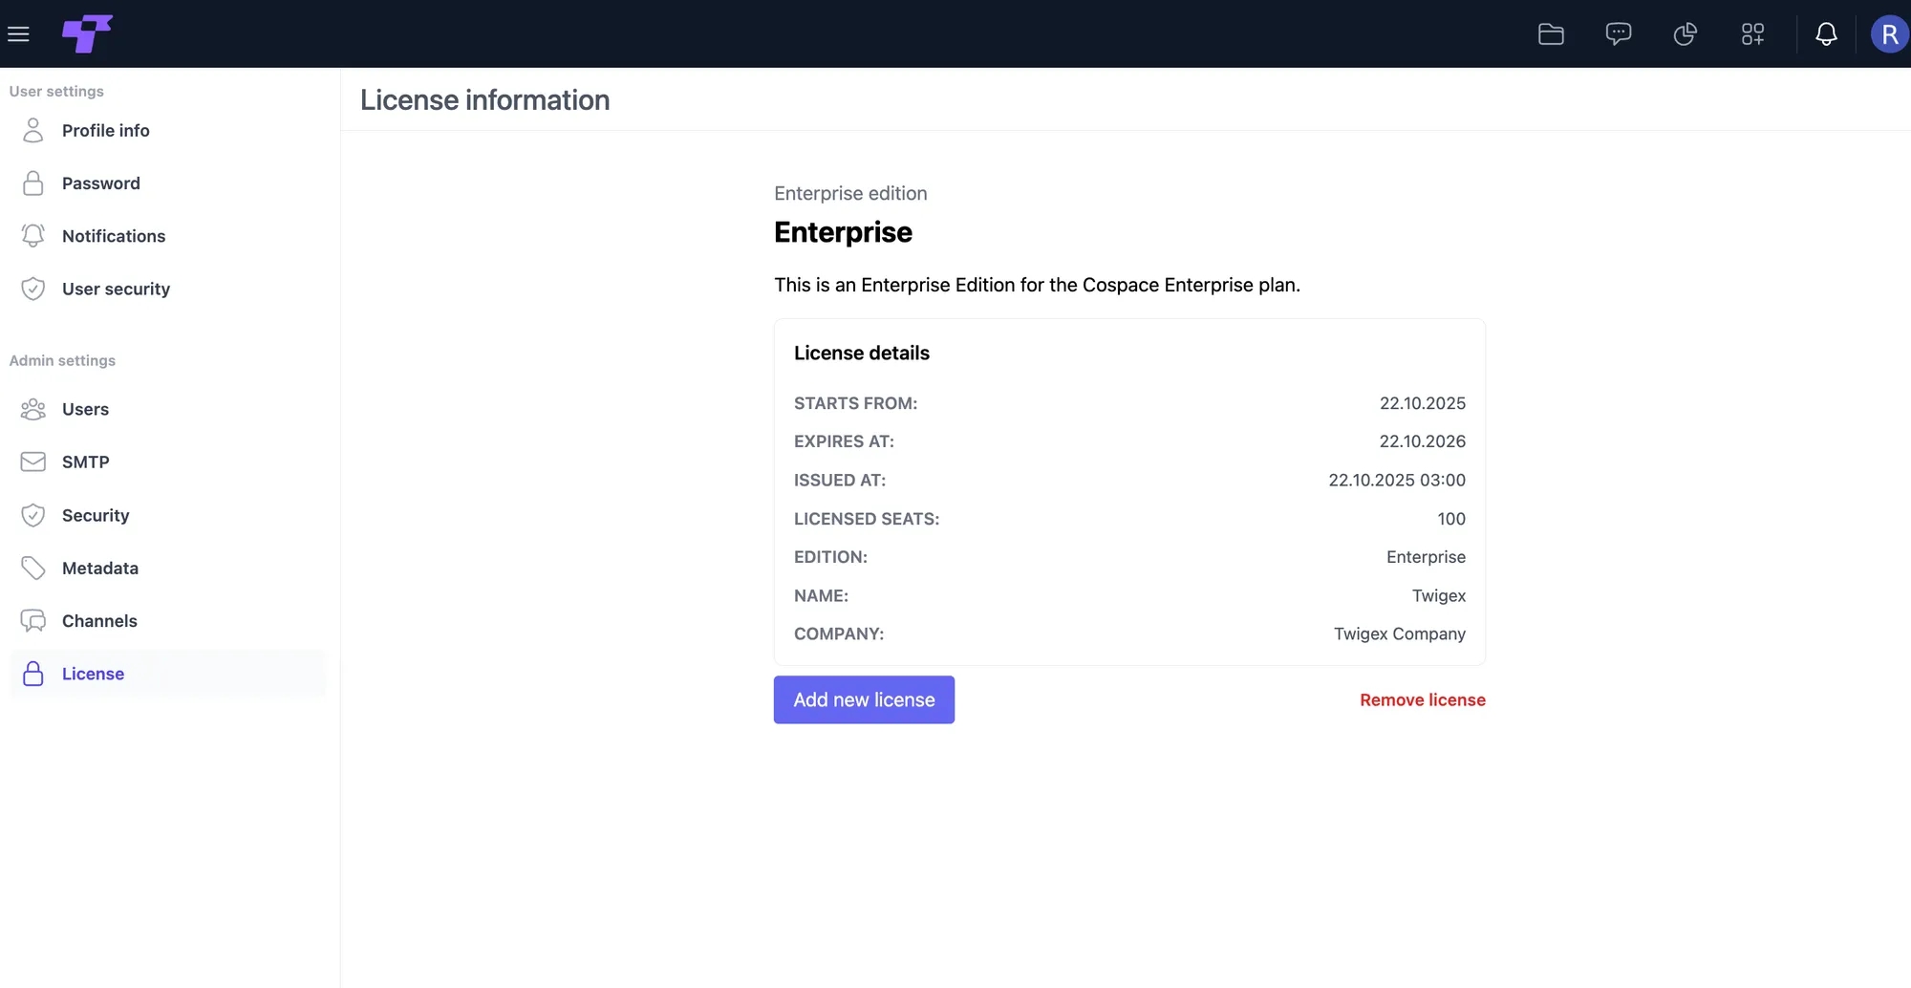Click the Channels chat bubbles icon

(x=33, y=621)
